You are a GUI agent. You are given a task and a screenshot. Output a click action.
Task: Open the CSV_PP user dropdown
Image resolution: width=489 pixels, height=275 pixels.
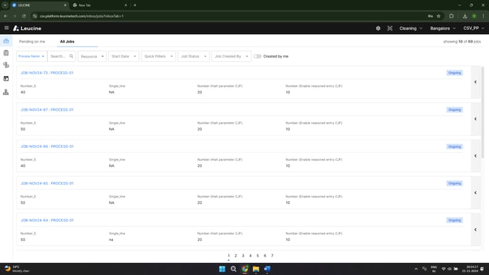click(x=473, y=28)
